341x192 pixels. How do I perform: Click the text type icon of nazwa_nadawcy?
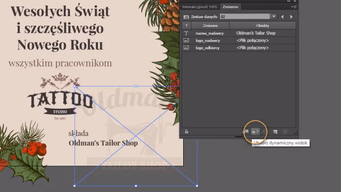tap(187, 33)
